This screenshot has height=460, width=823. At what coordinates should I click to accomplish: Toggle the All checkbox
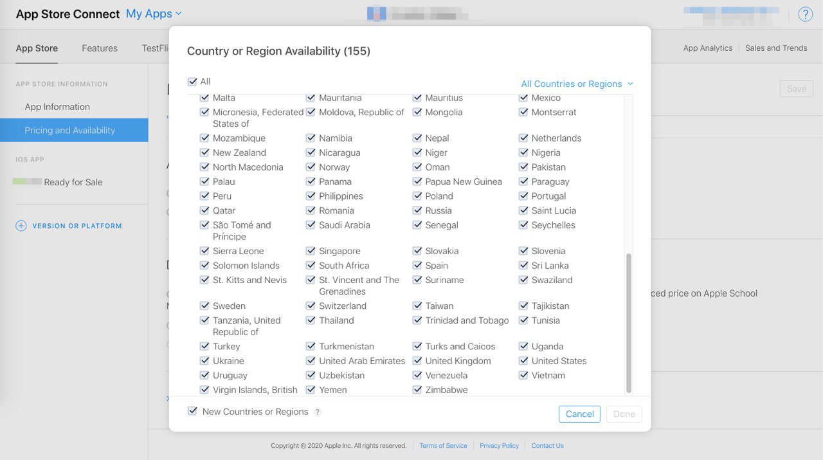coord(192,82)
